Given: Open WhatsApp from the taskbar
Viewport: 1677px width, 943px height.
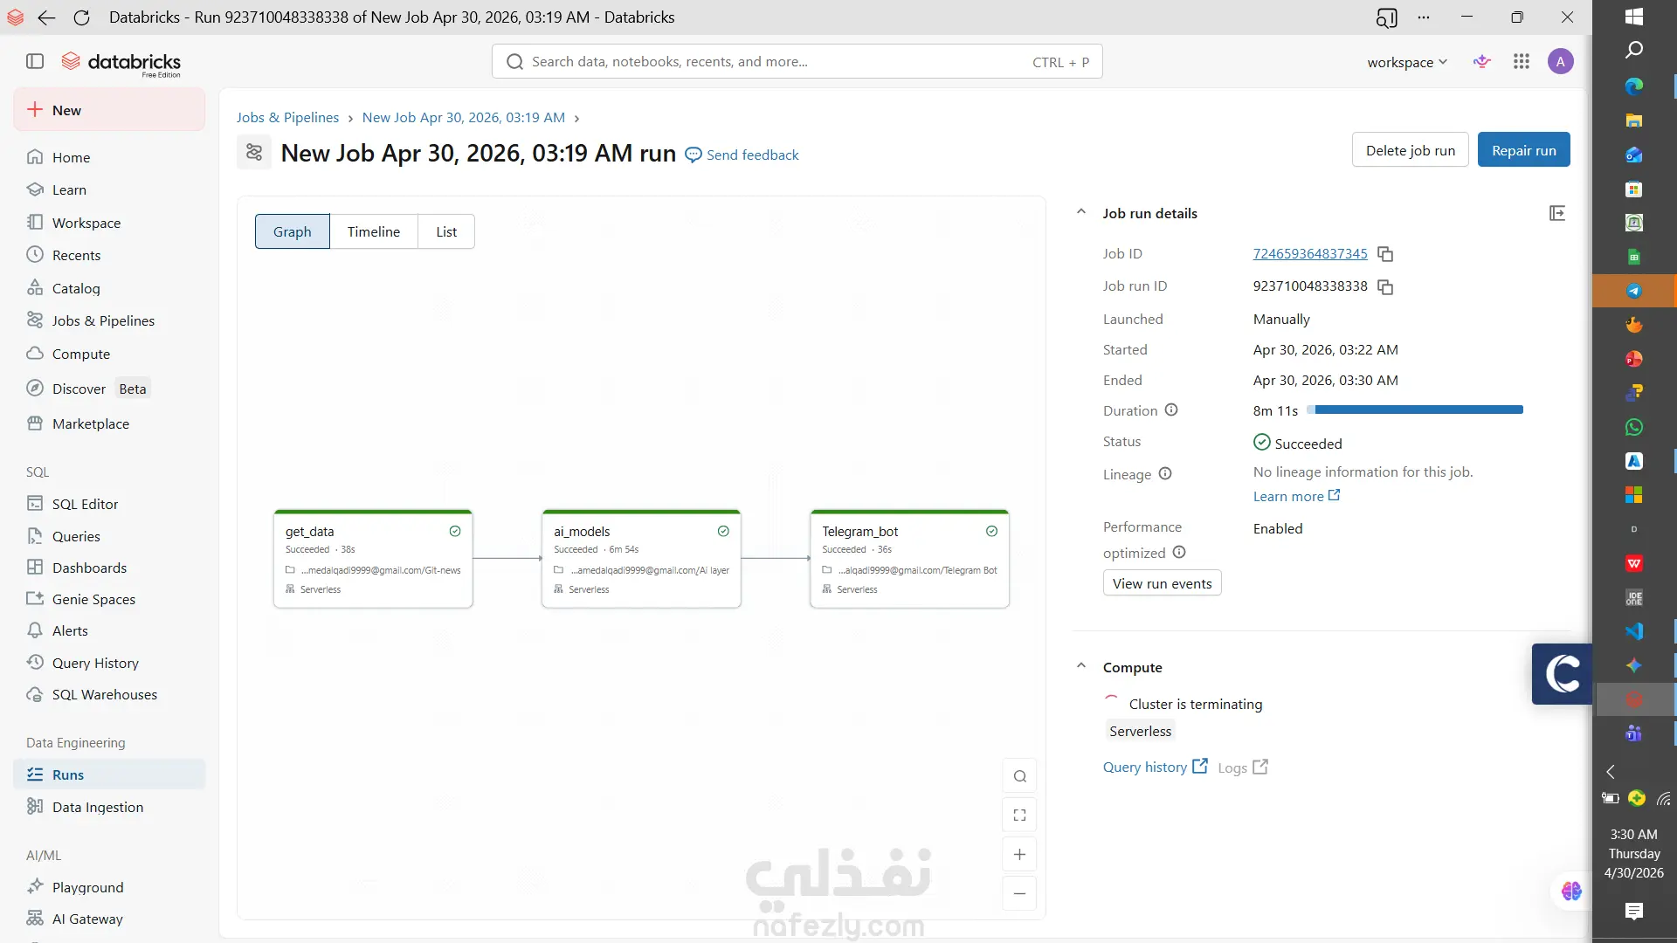Looking at the screenshot, I should pyautogui.click(x=1633, y=427).
